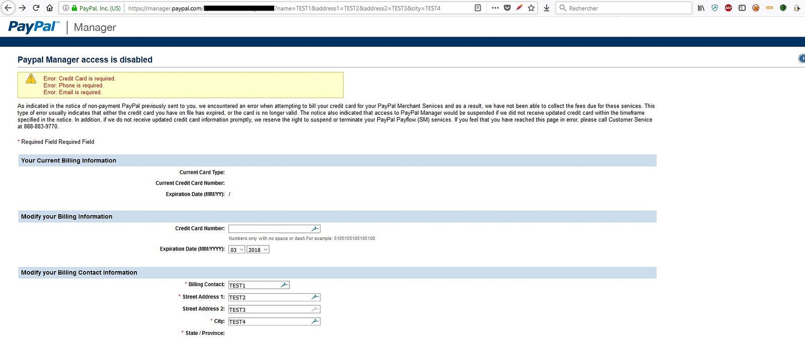The image size is (805, 344).
Task: Click 'Error: Email is required.' message
Action: coord(72,92)
